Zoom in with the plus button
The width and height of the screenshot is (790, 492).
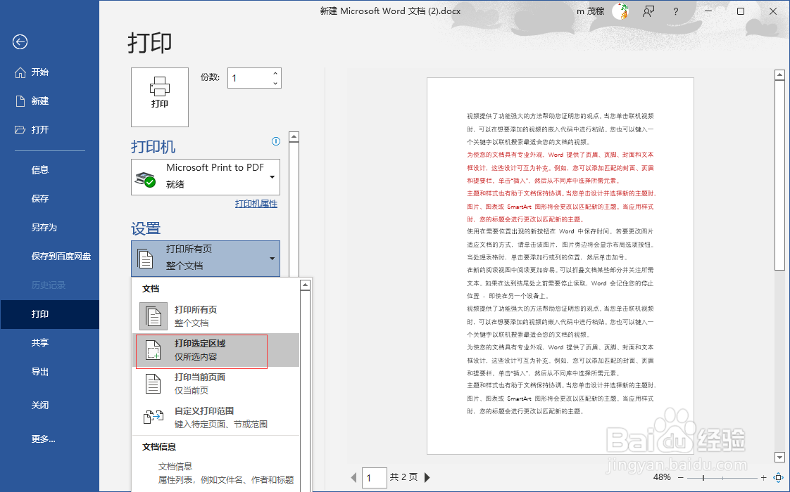pos(764,477)
